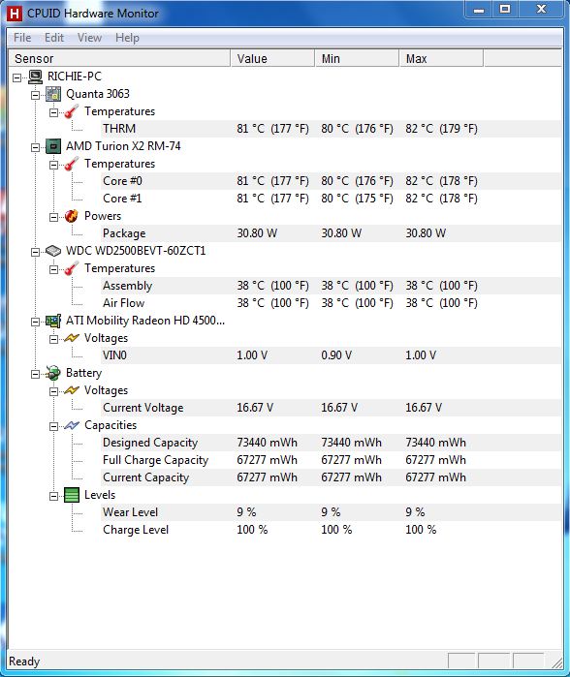Select the THRM sensor row
570x677 pixels.
click(x=331, y=129)
